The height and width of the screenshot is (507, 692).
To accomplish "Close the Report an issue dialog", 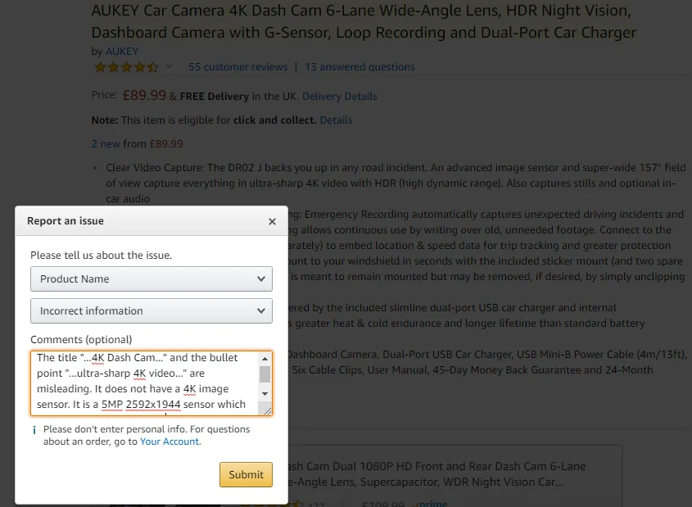I will click(x=272, y=221).
